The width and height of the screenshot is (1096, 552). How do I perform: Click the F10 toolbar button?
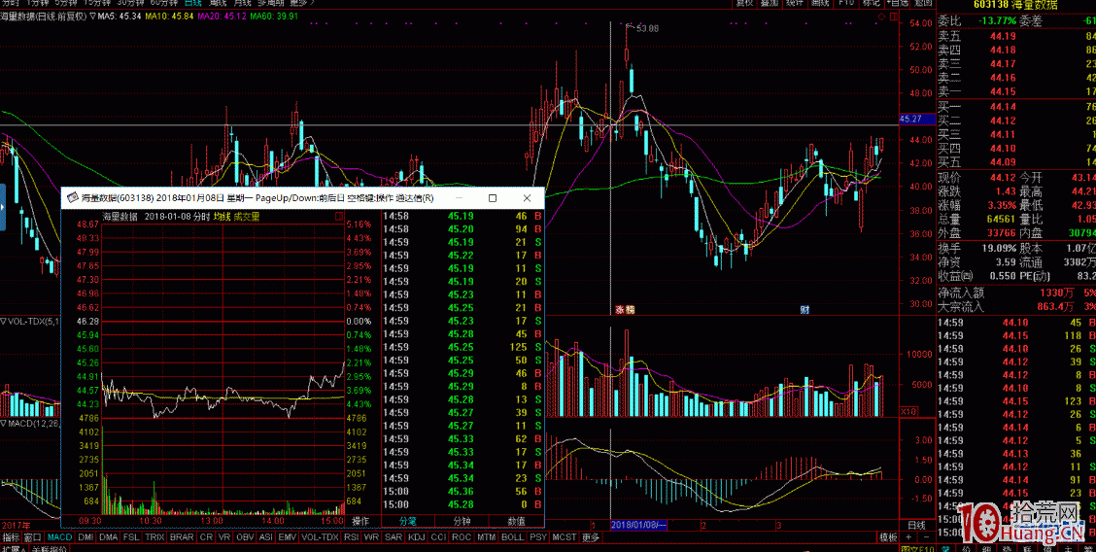846,4
